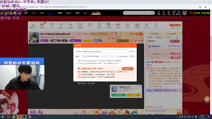Click into the rtmp address field
The height and width of the screenshot is (119, 212).
click(x=105, y=52)
